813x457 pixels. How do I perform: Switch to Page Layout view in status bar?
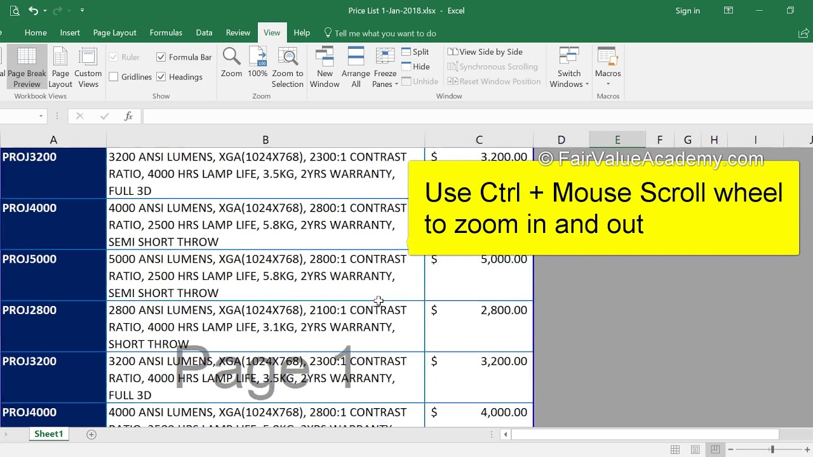tap(695, 449)
